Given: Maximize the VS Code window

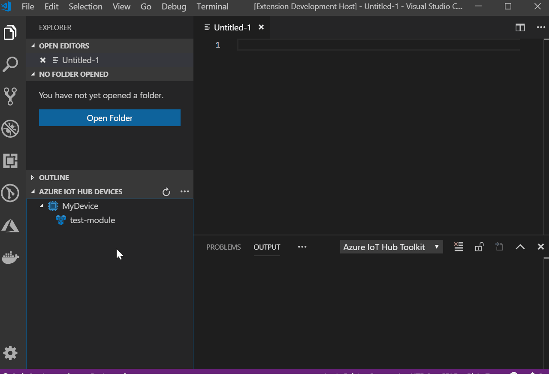Looking at the screenshot, I should [x=508, y=6].
